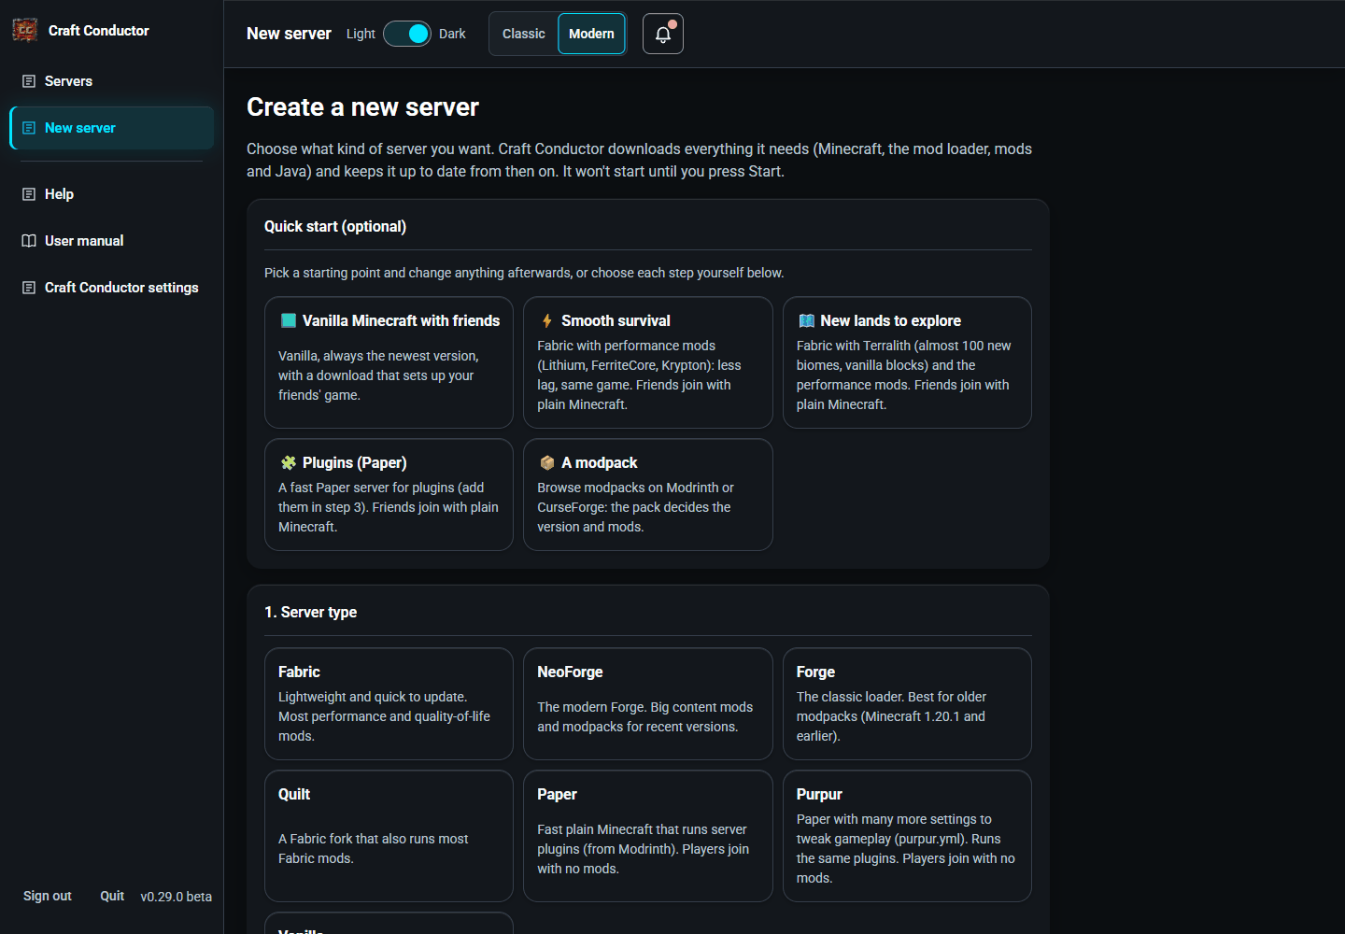Image resolution: width=1345 pixels, height=934 pixels.
Task: Choose the Smooth survival quick start
Action: [x=648, y=362]
